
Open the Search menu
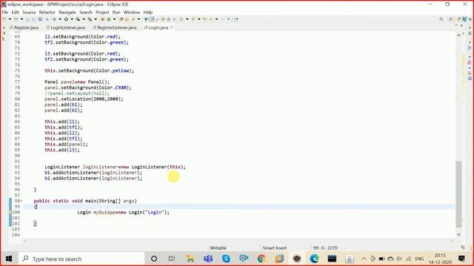coord(86,13)
